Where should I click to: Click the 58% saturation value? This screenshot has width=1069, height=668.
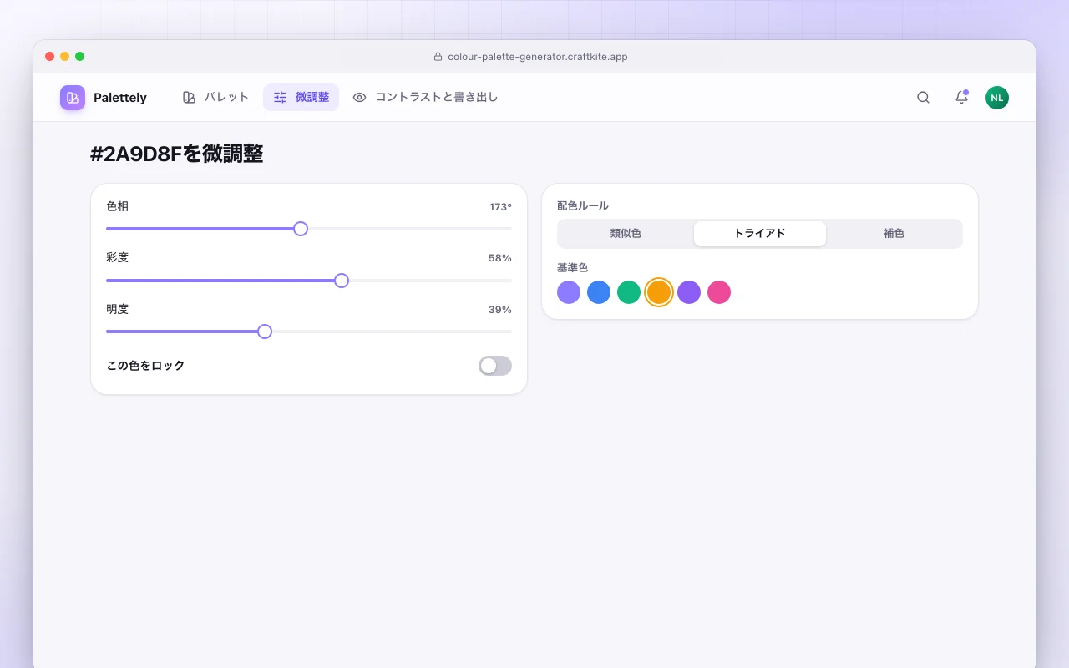coord(500,258)
